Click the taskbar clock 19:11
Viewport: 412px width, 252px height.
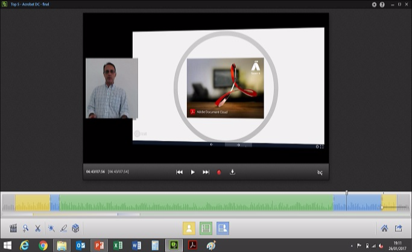[x=398, y=244]
